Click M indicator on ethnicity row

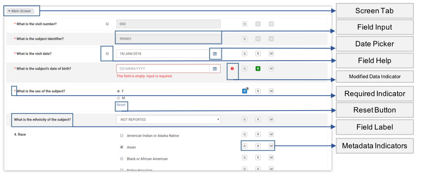click(271, 119)
